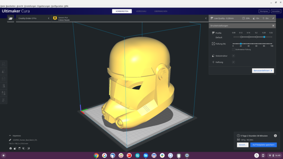
Task: Open file using the folder icon
Action: pos(10,18)
